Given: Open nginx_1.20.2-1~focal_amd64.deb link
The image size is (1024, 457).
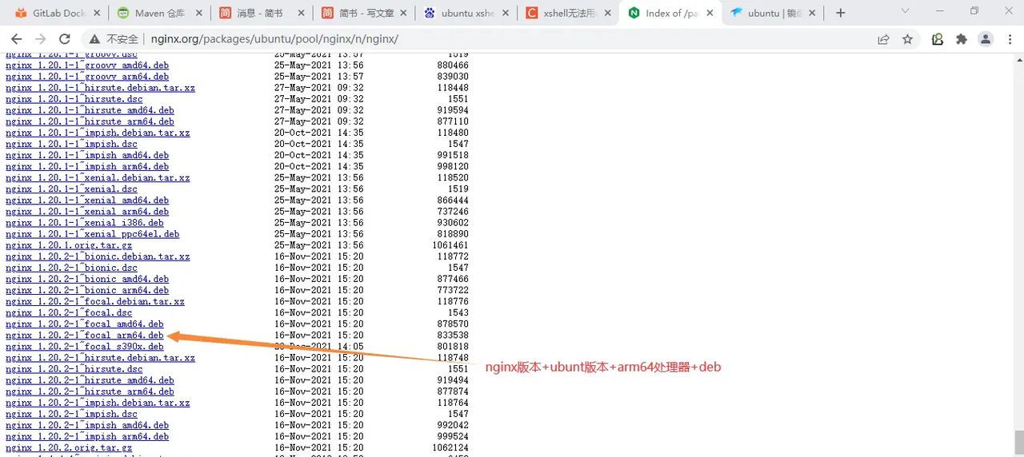Looking at the screenshot, I should tap(85, 324).
